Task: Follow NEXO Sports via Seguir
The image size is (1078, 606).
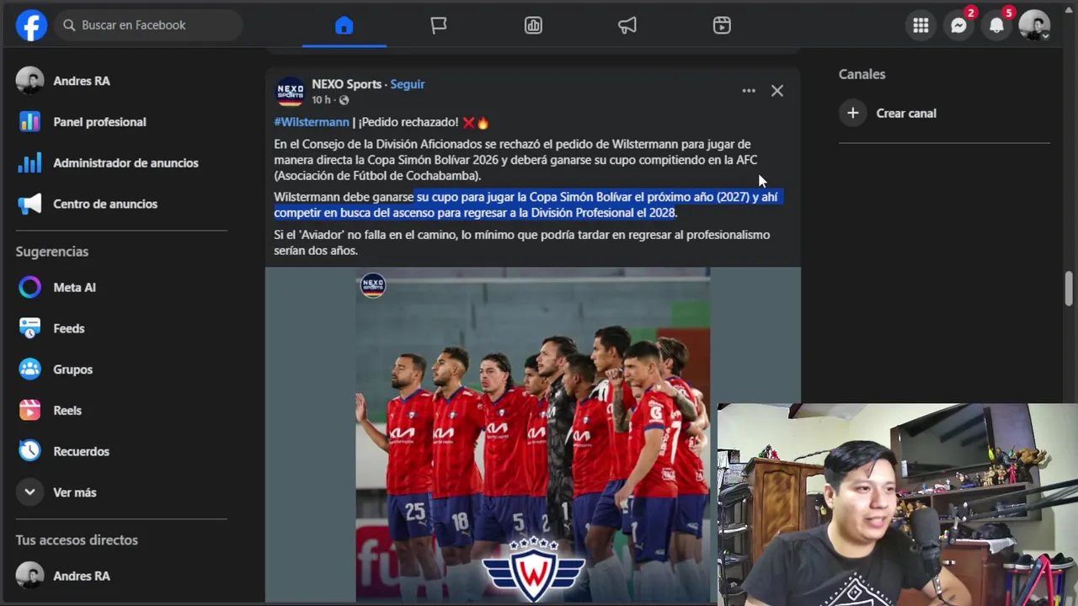Action: tap(408, 84)
